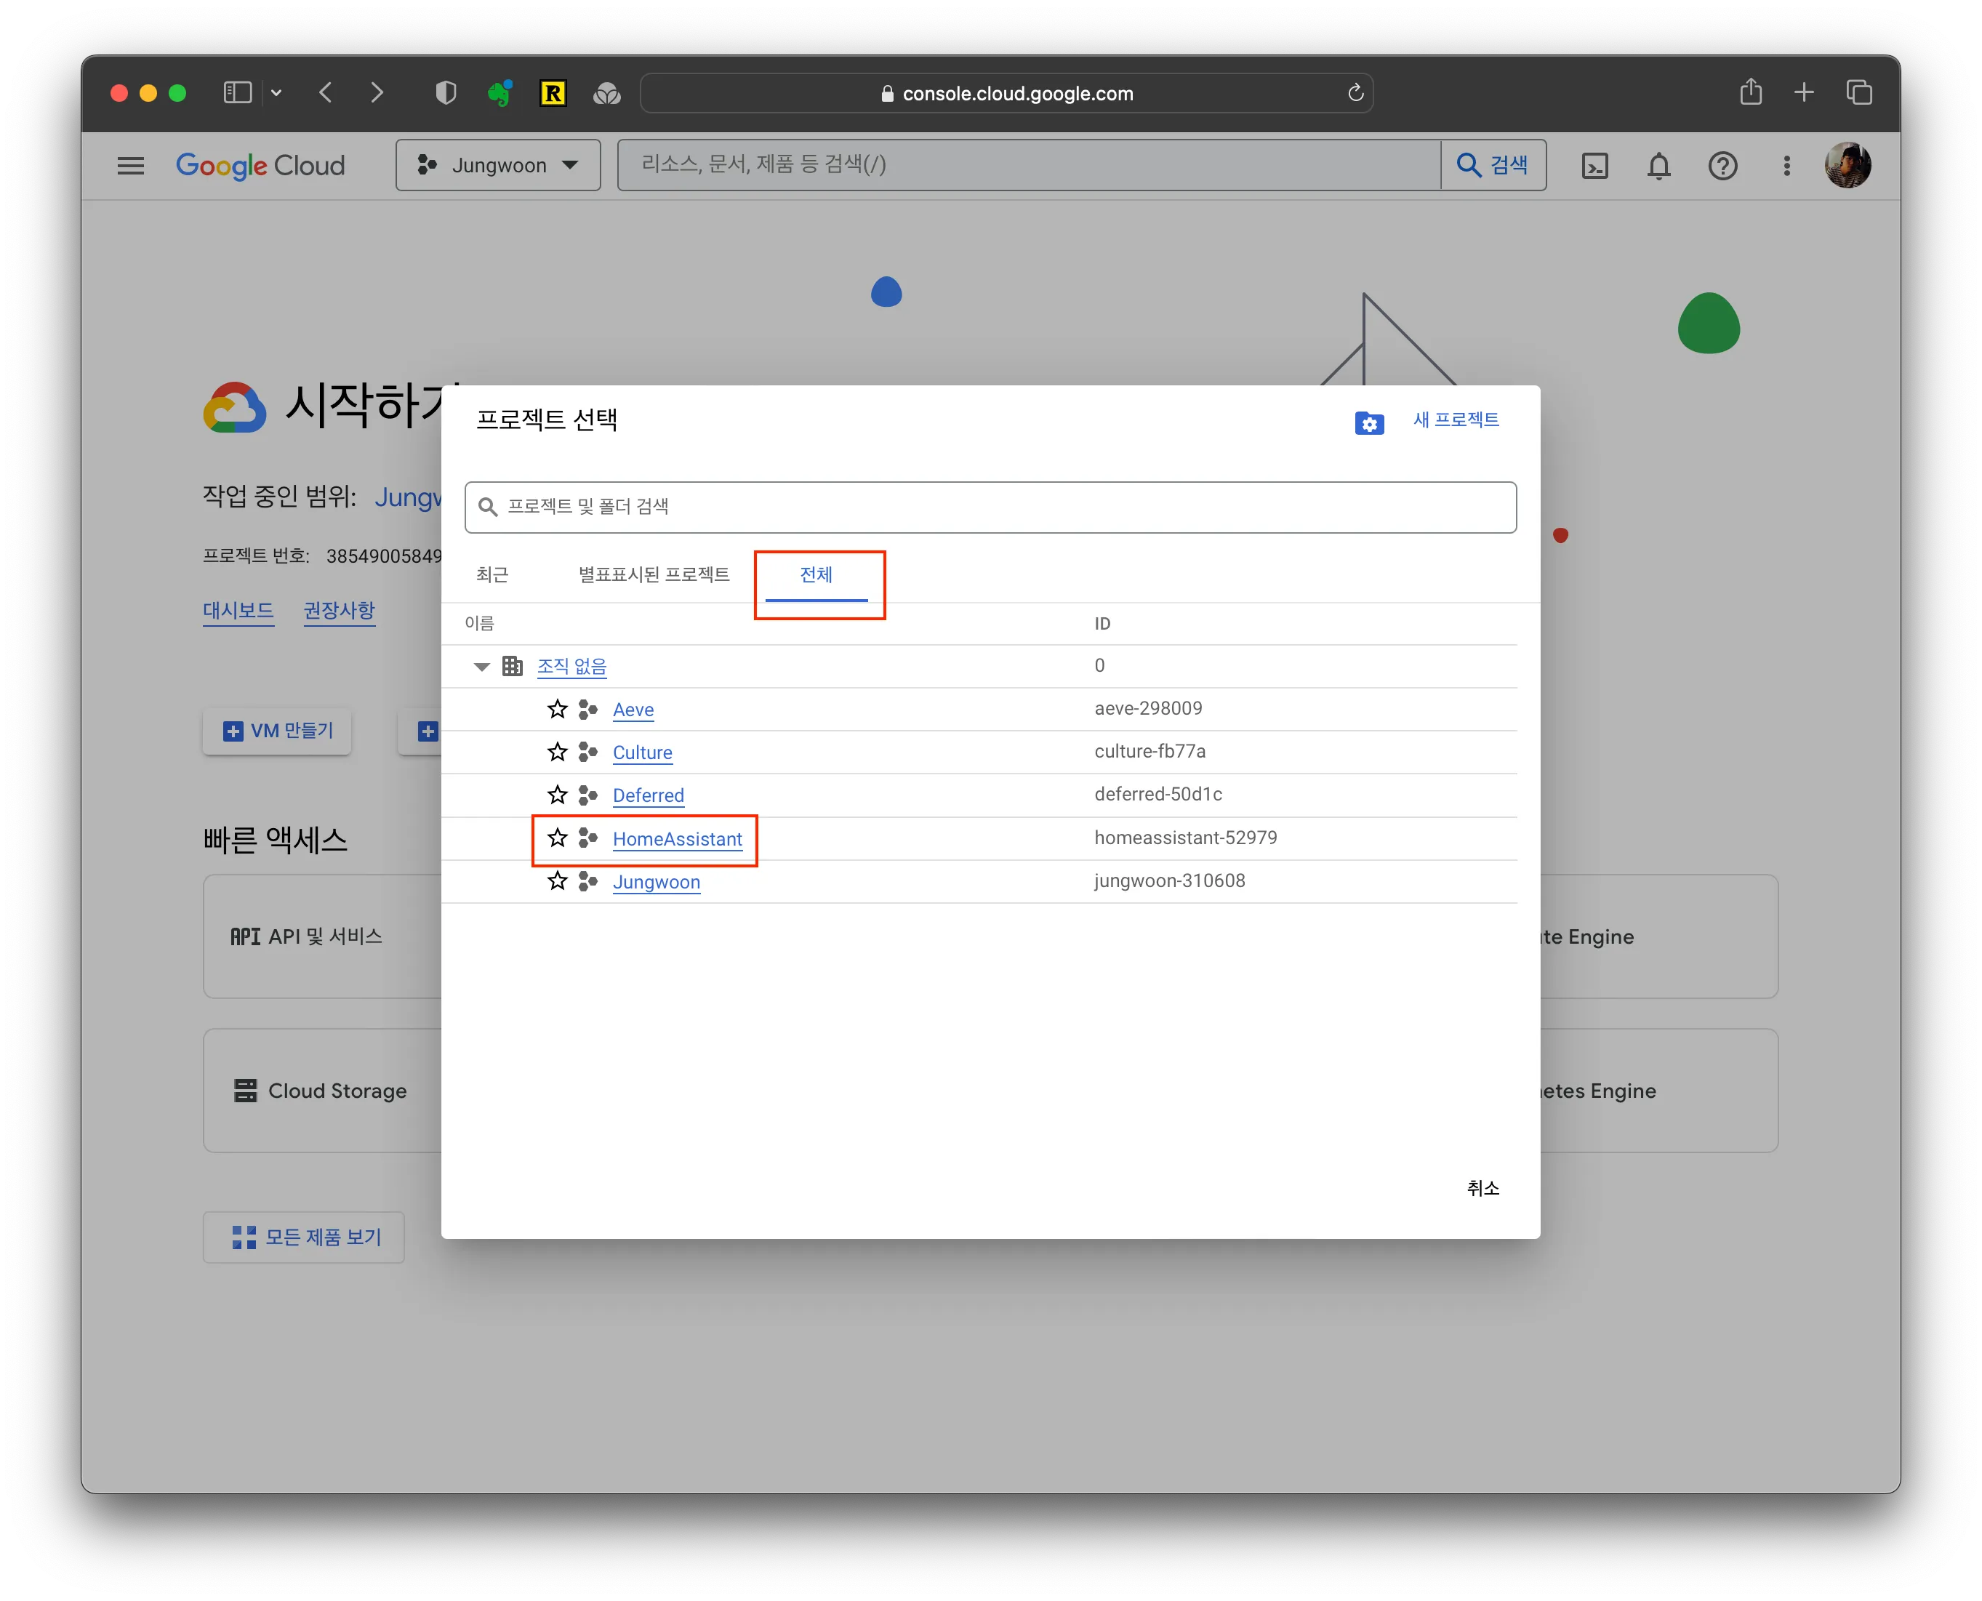
Task: Open the 조직 없음 organization link
Action: click(x=571, y=666)
